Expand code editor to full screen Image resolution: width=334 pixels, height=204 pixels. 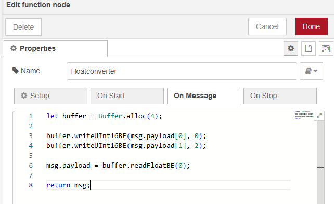pos(319,116)
